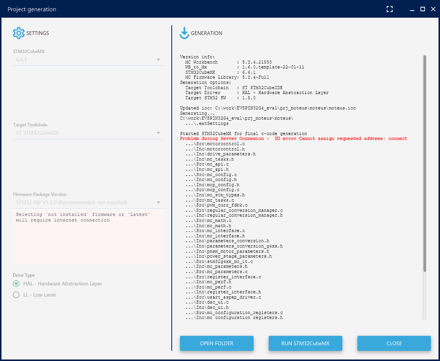The height and width of the screenshot is (361, 440).
Task: Click '...\Inc\pmsm_motor_parameters.h' log line
Action: (227, 251)
